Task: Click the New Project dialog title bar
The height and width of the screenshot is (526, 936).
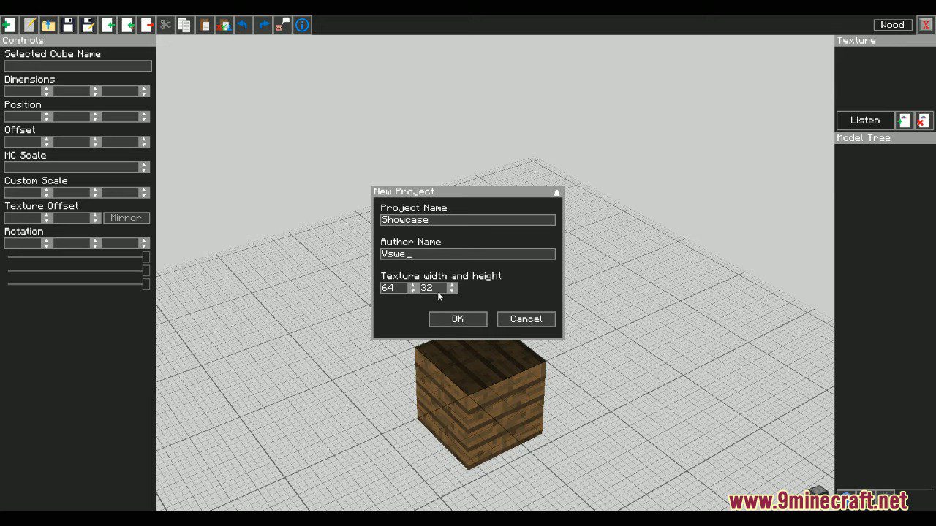Action: coord(468,191)
